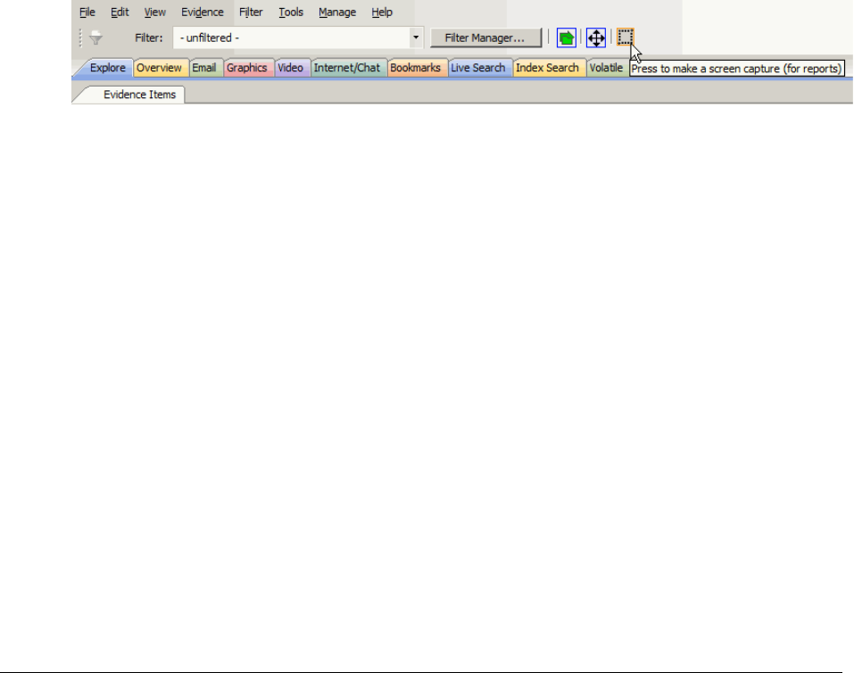Open the Evidence menu
854x673 pixels.
coord(202,12)
